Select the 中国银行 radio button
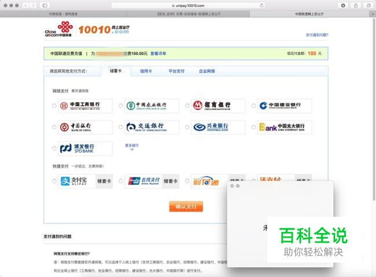The width and height of the screenshot is (376, 277). point(54,127)
